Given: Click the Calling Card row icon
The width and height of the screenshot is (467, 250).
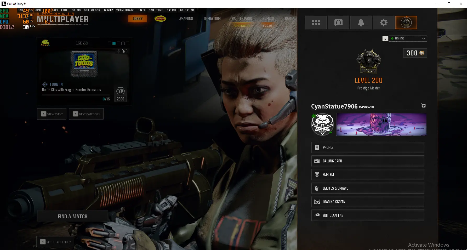Looking at the screenshot, I should click(317, 161).
